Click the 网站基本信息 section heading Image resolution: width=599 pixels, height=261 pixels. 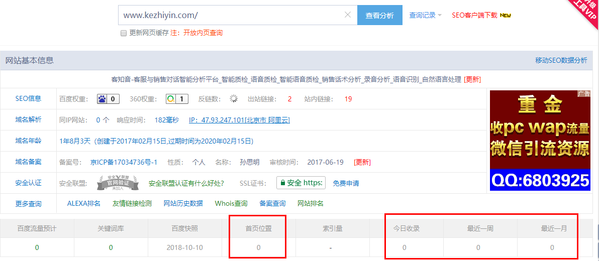[x=30, y=60]
